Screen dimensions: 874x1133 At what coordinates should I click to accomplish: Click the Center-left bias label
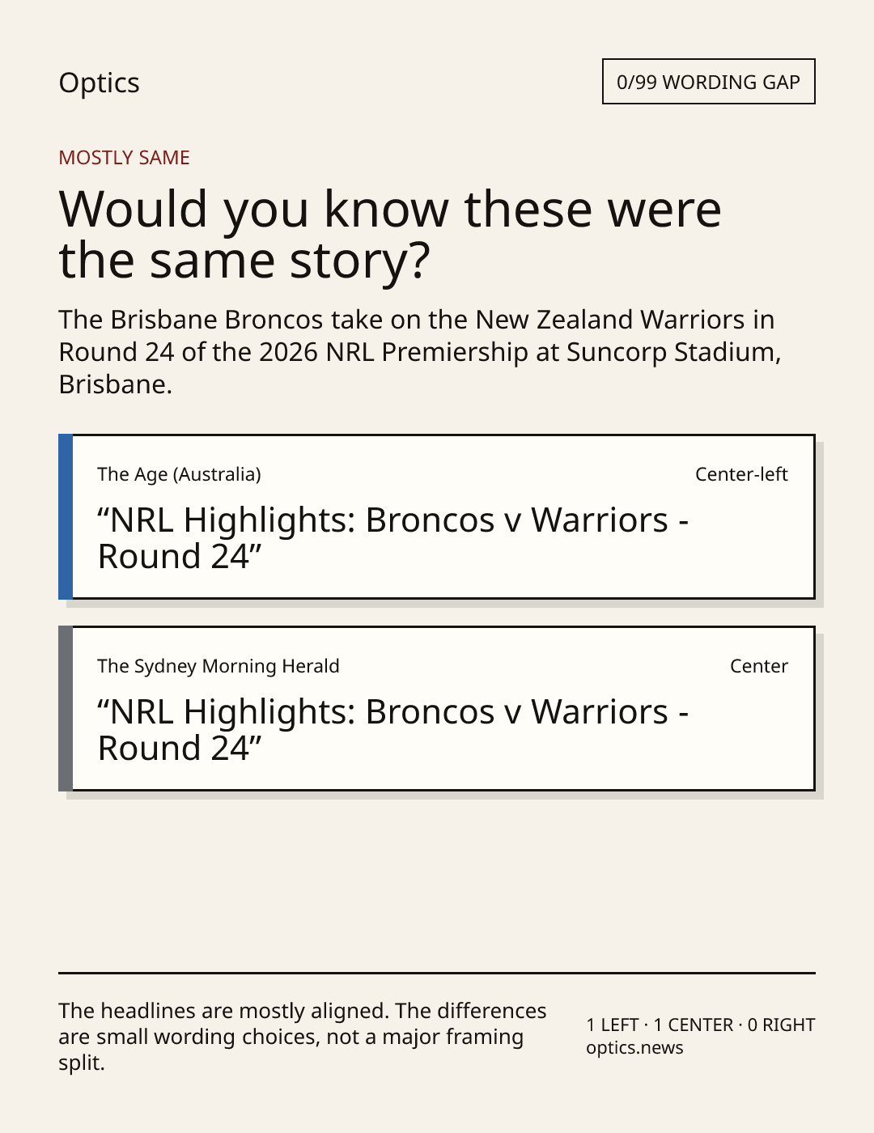point(741,474)
